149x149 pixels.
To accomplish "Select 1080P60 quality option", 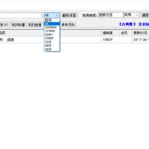I will pos(52,27).
